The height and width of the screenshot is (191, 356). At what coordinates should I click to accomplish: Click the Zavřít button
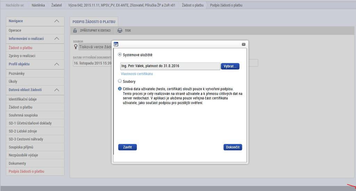pyautogui.click(x=127, y=147)
